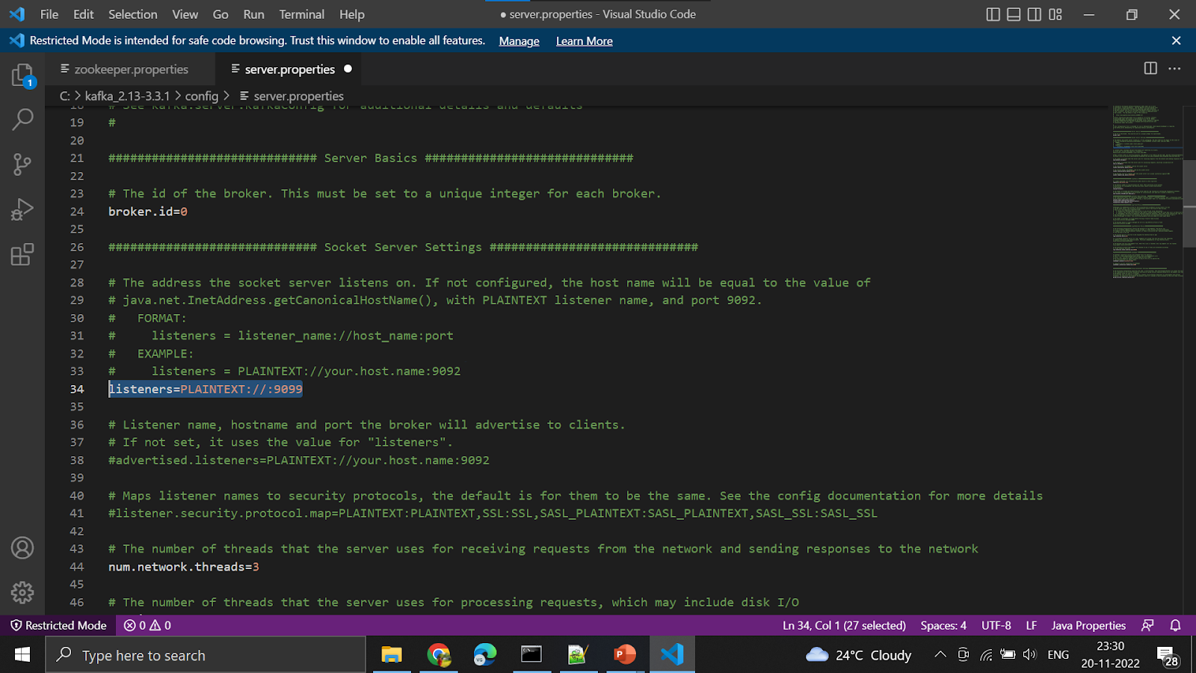The width and height of the screenshot is (1196, 673).
Task: Click the minimap code overview
Action: [x=1147, y=191]
